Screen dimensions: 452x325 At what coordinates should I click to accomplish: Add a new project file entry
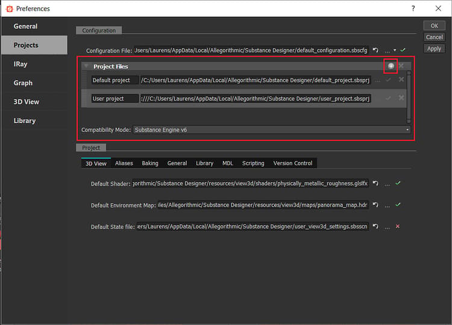click(391, 66)
